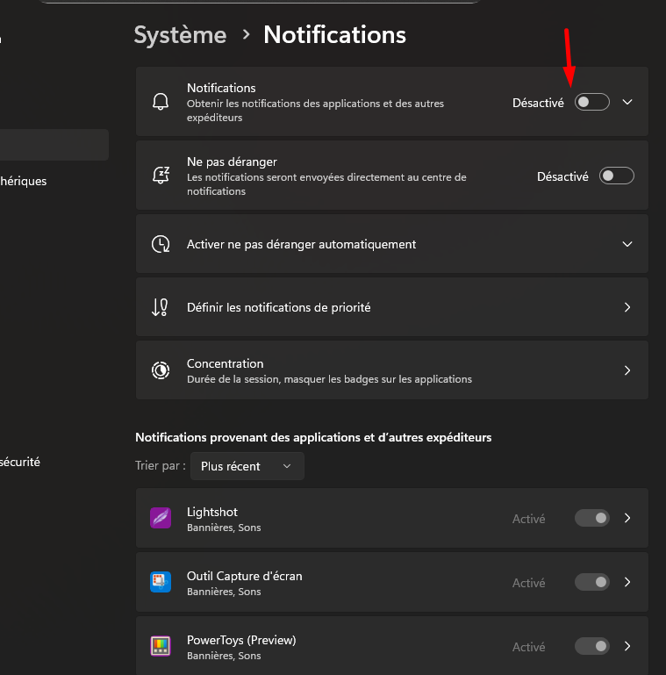Click the Outil Capture d'écran app icon

(161, 582)
